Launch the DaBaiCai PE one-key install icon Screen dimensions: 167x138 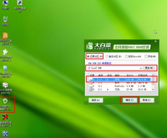6,104
